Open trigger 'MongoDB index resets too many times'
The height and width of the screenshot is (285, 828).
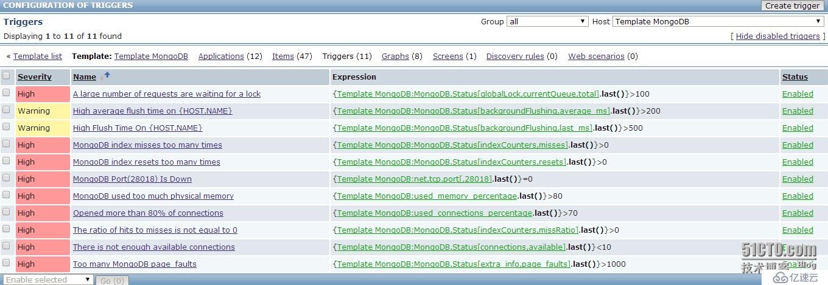147,162
